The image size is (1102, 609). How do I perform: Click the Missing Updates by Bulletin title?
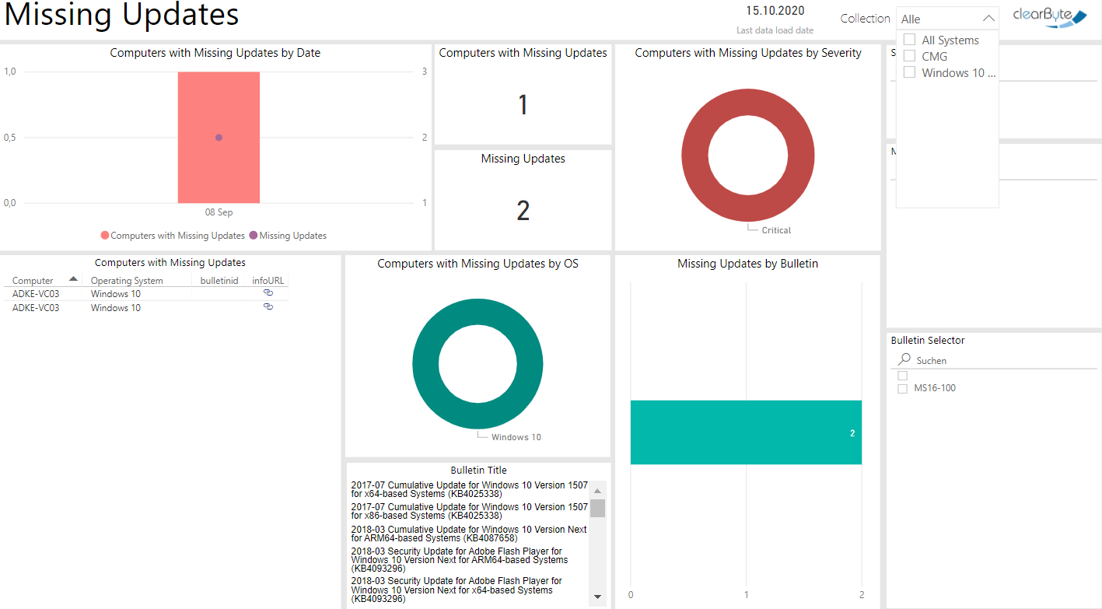point(747,264)
